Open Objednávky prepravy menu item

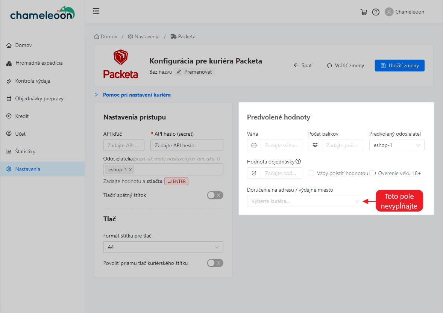[x=39, y=99]
